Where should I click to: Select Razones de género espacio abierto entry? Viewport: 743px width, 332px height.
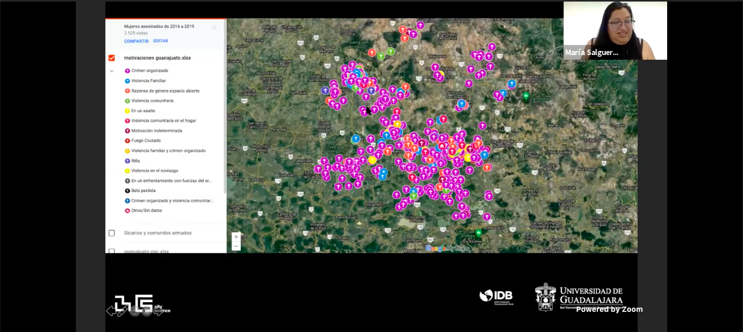pyautogui.click(x=165, y=91)
